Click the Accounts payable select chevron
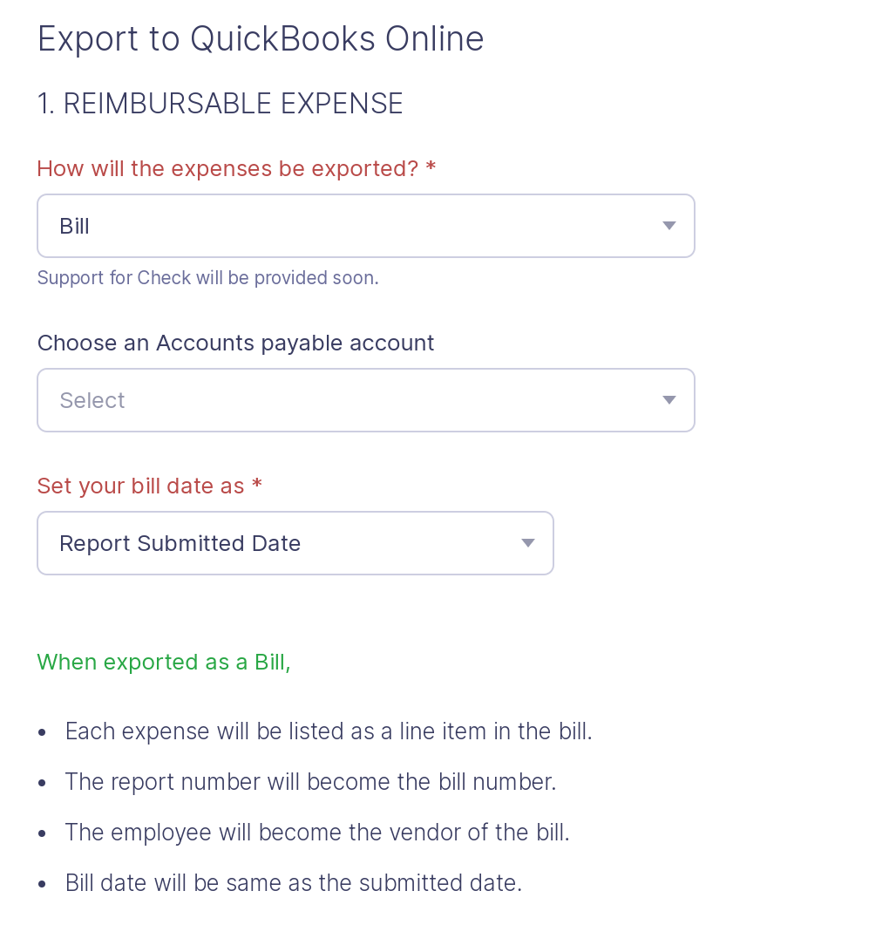The image size is (889, 952). [668, 399]
